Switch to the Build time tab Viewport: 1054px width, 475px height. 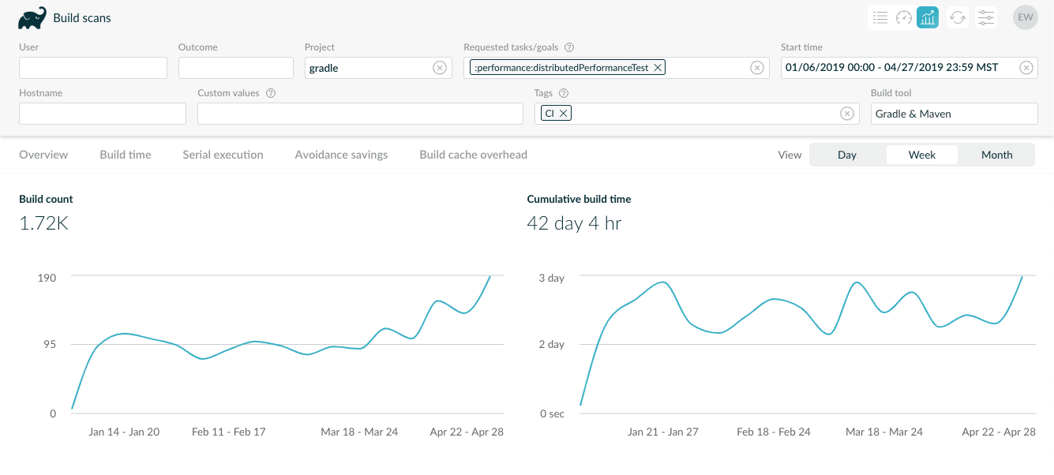click(x=125, y=154)
